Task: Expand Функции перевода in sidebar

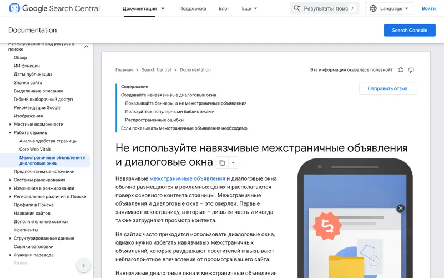Action: point(10,255)
